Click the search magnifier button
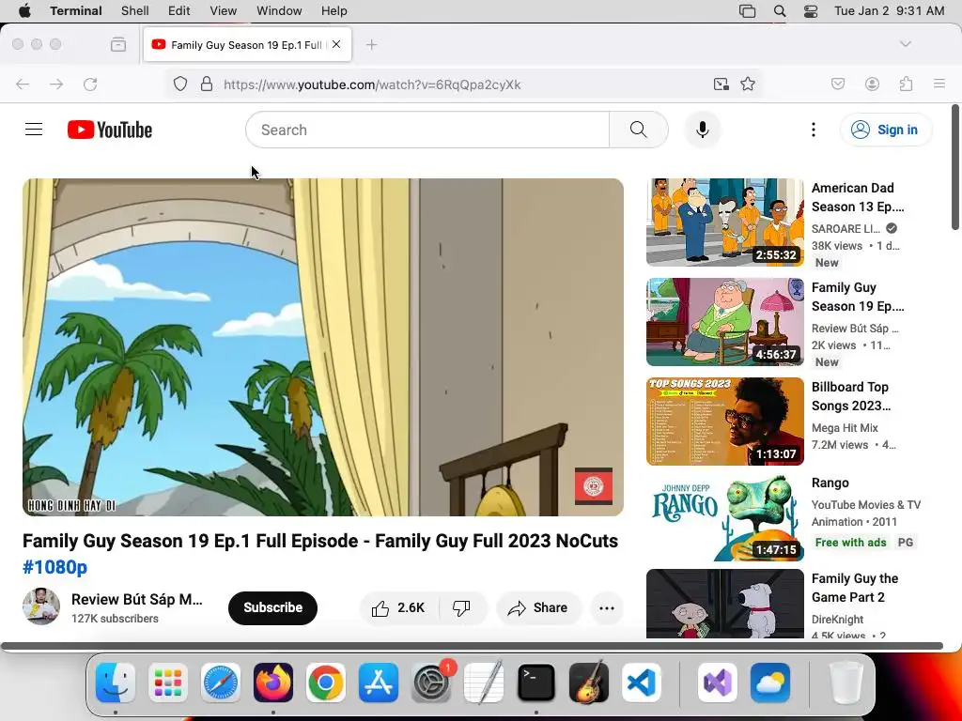This screenshot has height=721, width=962. coord(639,130)
